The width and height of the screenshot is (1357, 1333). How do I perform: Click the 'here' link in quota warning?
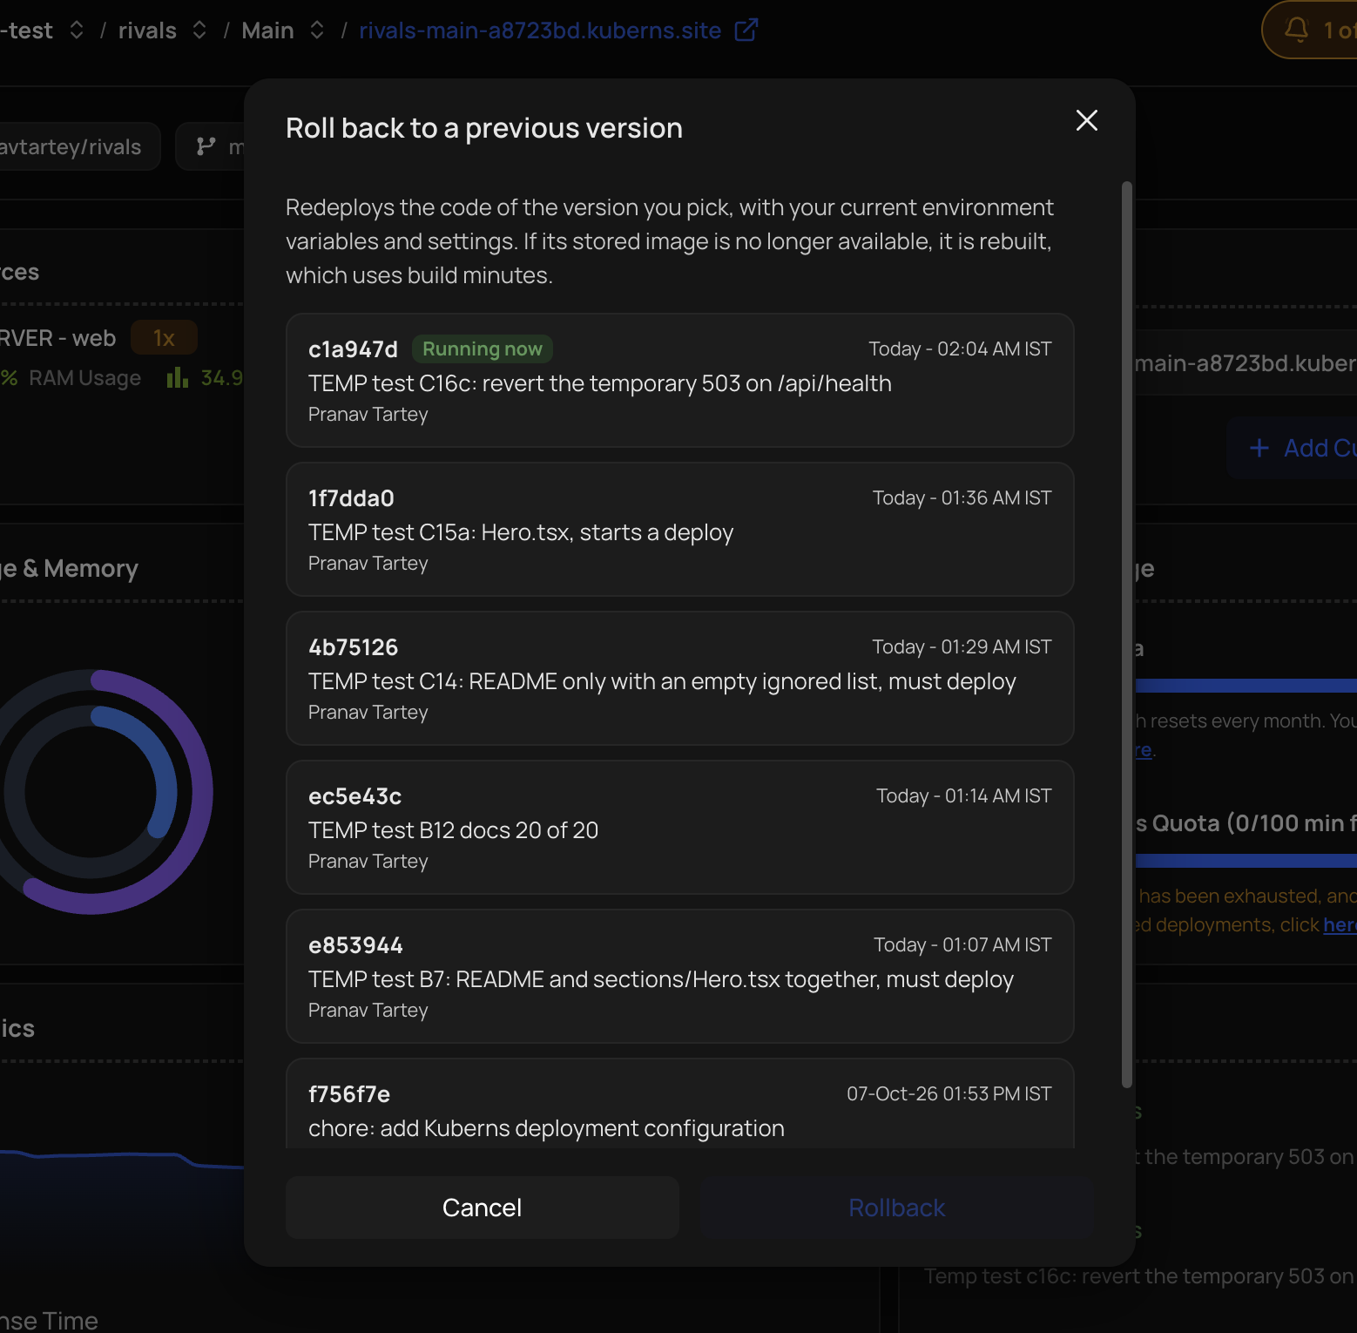click(1340, 924)
